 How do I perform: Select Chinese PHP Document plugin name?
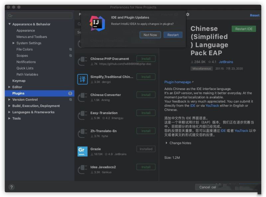click(110, 59)
